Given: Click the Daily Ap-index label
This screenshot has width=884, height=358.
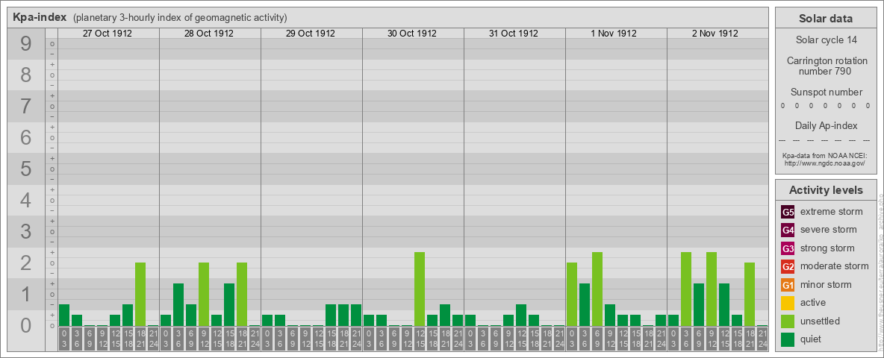Looking at the screenshot, I should 826,125.
